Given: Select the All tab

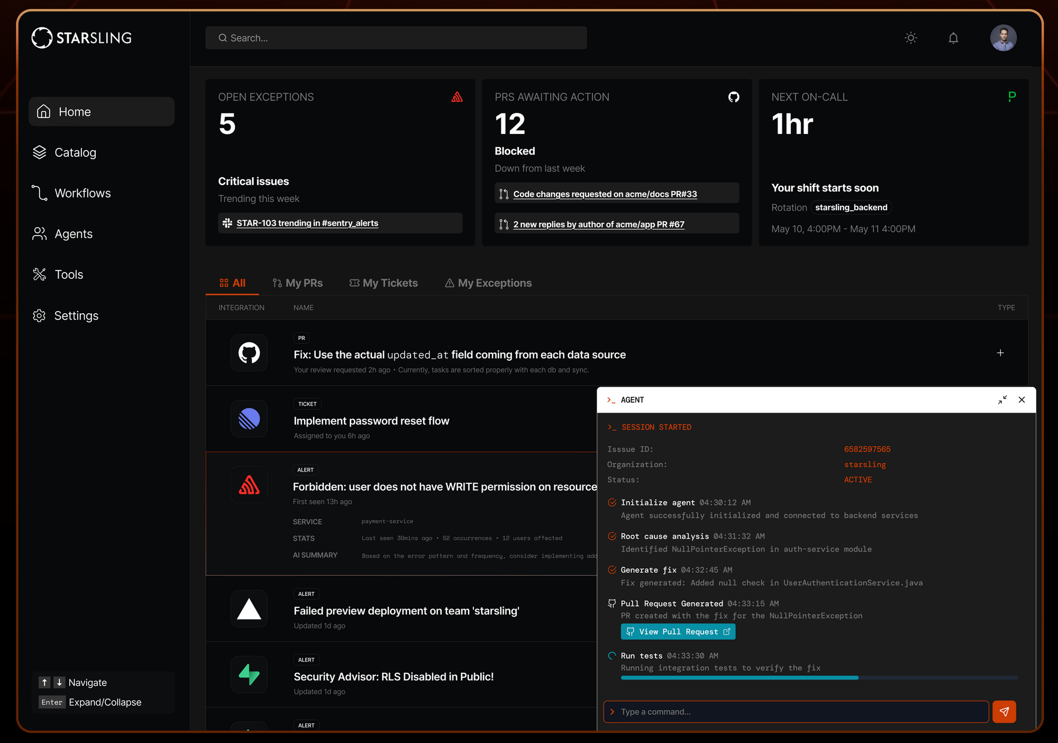Looking at the screenshot, I should click(232, 283).
